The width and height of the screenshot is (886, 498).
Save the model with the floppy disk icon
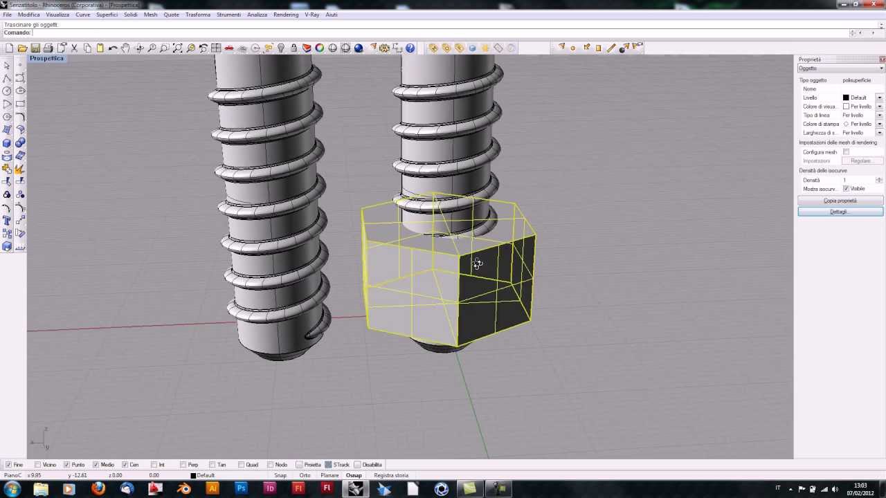[x=35, y=48]
